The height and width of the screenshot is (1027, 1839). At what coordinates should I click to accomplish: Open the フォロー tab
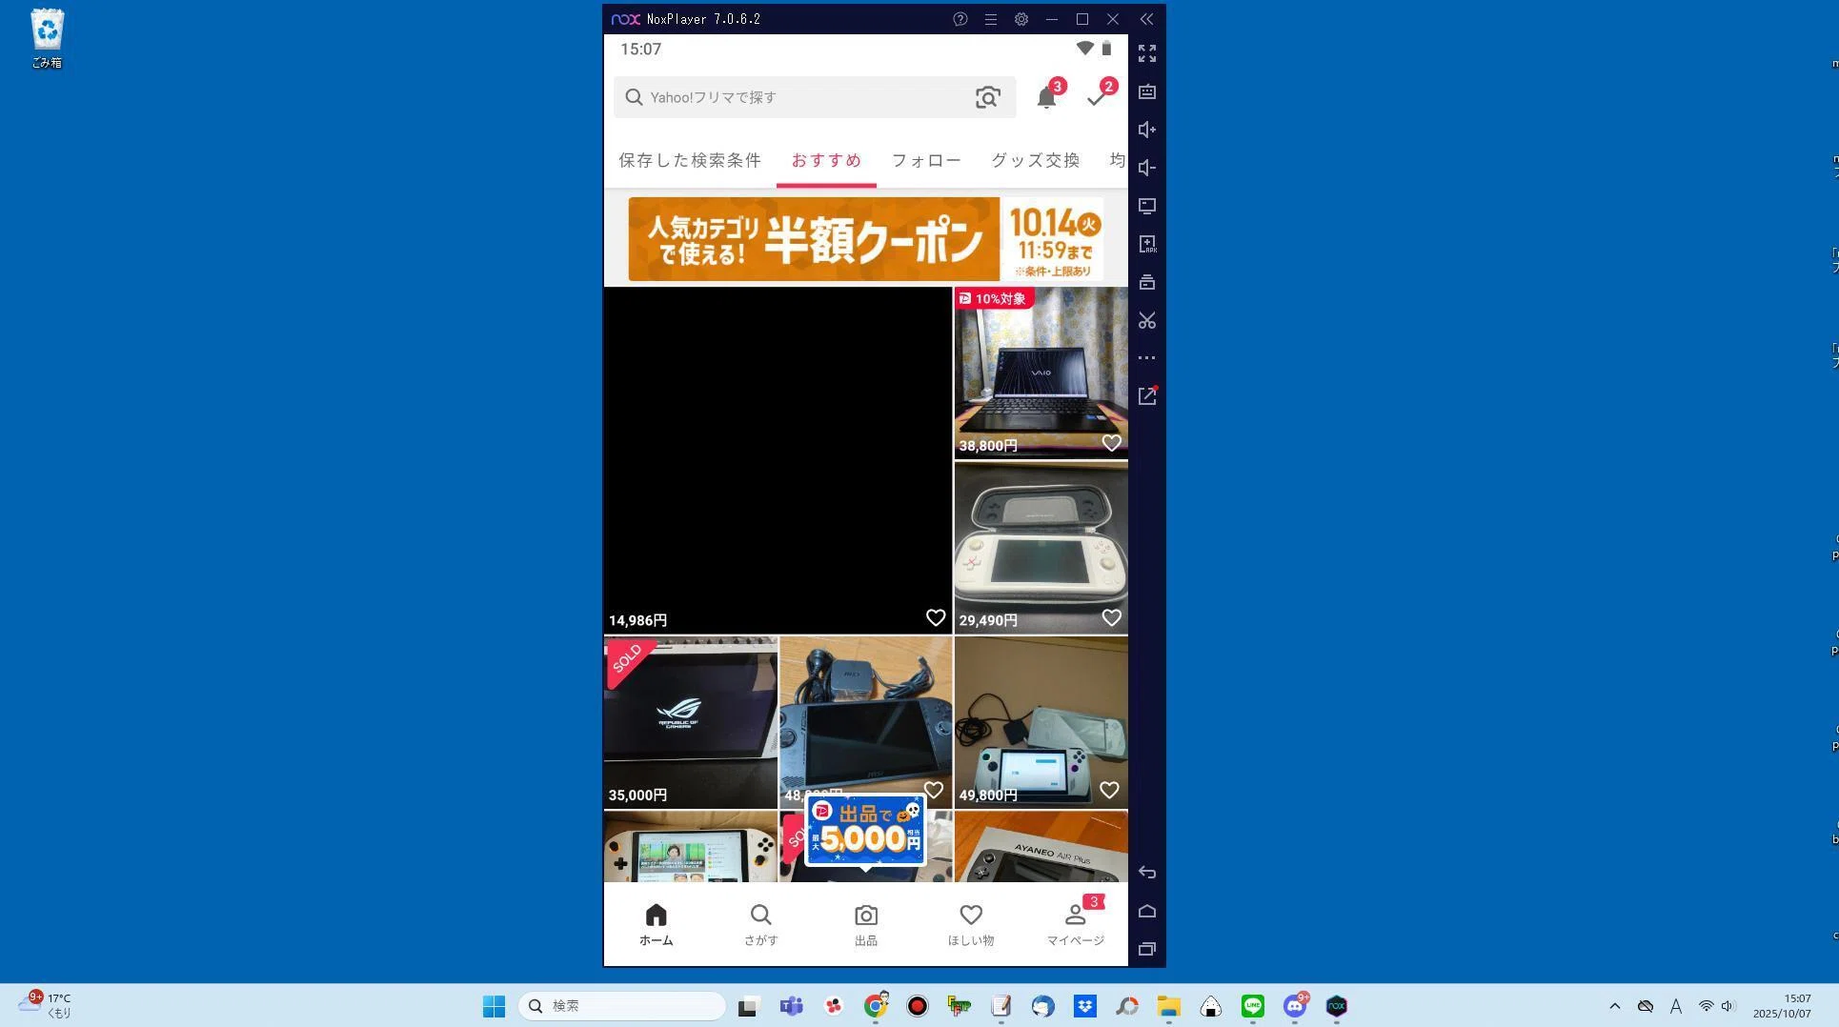(926, 160)
